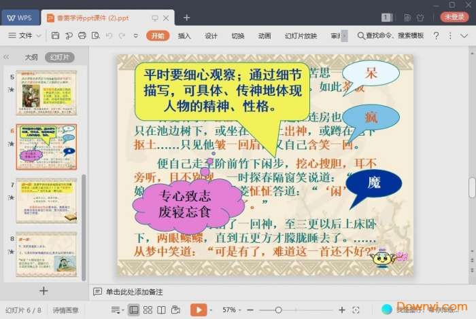The width and height of the screenshot is (476, 319).
Task: Click the skin/shirt icon in title bar
Action: click(x=420, y=18)
